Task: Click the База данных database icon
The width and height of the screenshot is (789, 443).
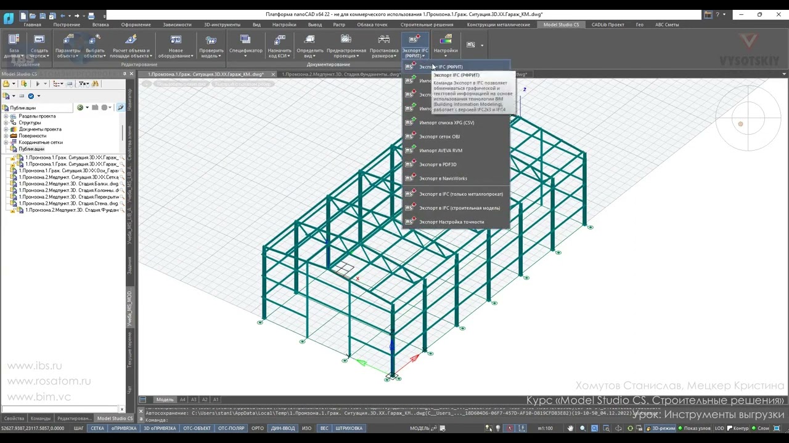Action: pos(14,40)
